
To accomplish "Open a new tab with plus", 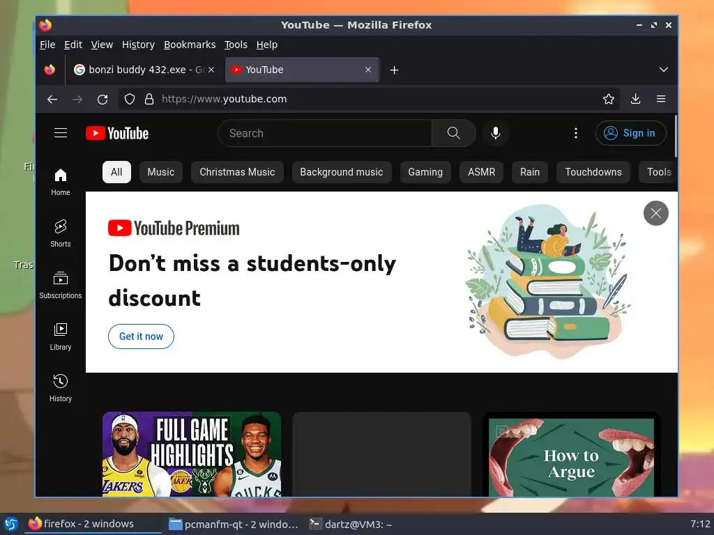I will tap(395, 70).
